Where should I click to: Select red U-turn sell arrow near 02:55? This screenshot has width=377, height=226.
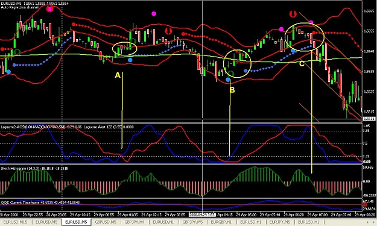(x=168, y=31)
